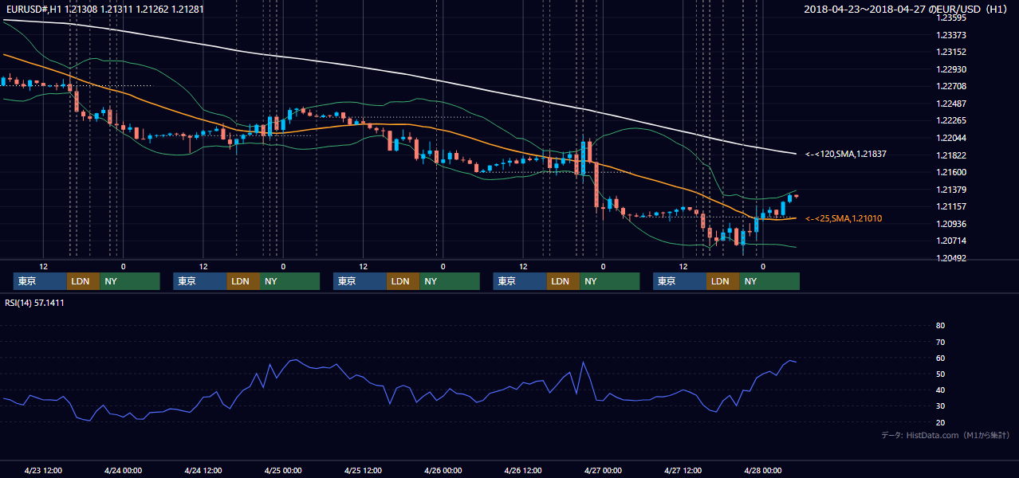Viewport: 1019px width, 478px height.
Task: Click the 1.21600 price axis label
Action: [x=950, y=172]
